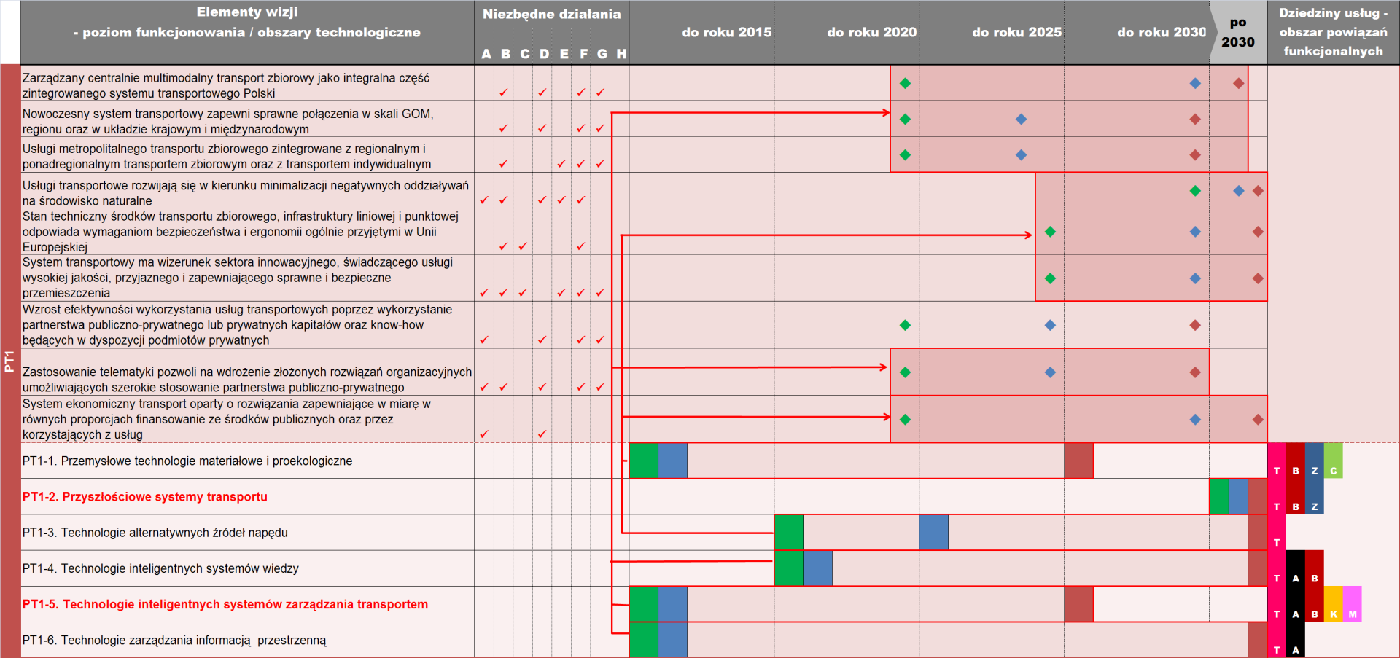
Task: Select column letter D in the header
Action: click(544, 54)
